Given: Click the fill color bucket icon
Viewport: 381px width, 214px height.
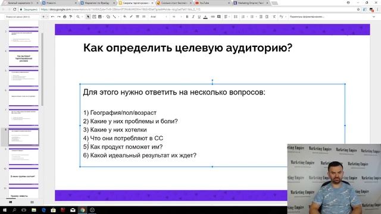Looking at the screenshot, I should click(x=124, y=17).
